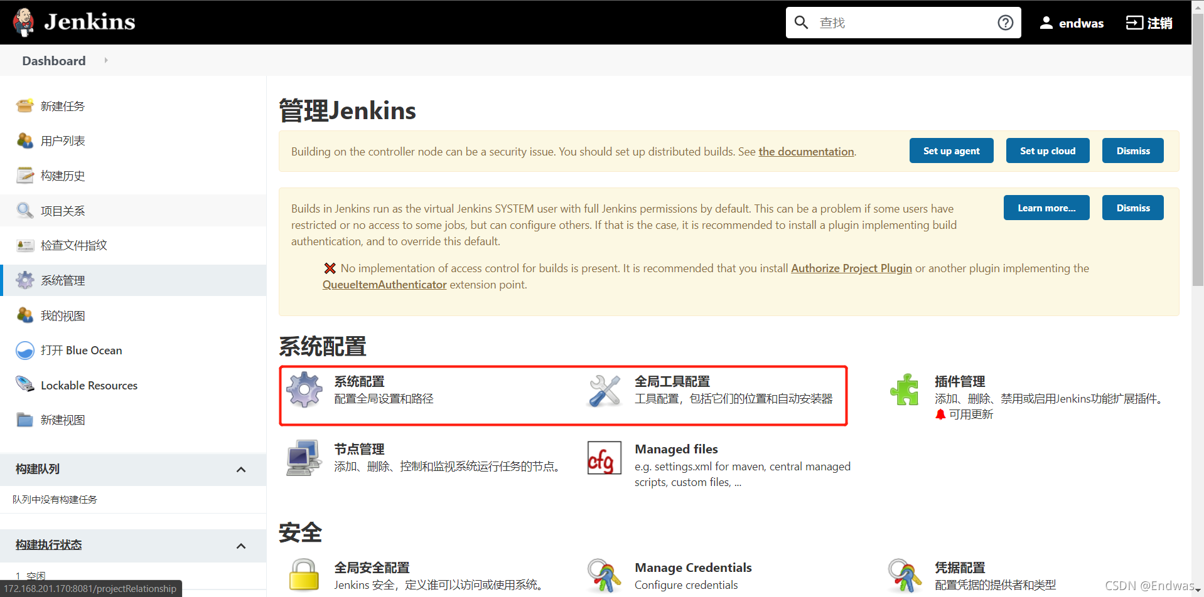
Task: Open 全局安全配置 title link
Action: 372,568
